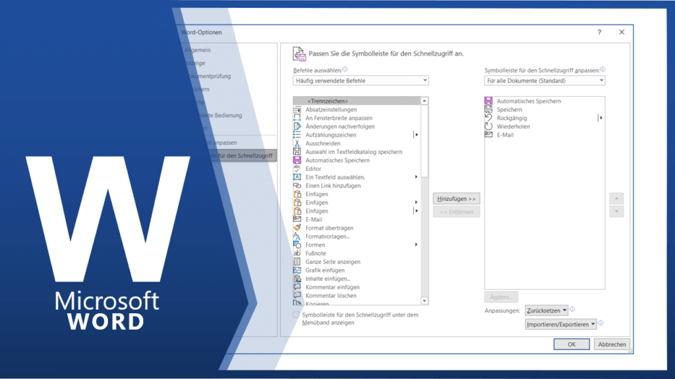
Task: Click the Absatzeinstellungen command icon
Action: 297,110
